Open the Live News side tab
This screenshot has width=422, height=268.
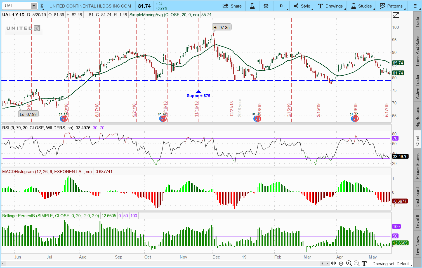click(x=417, y=245)
